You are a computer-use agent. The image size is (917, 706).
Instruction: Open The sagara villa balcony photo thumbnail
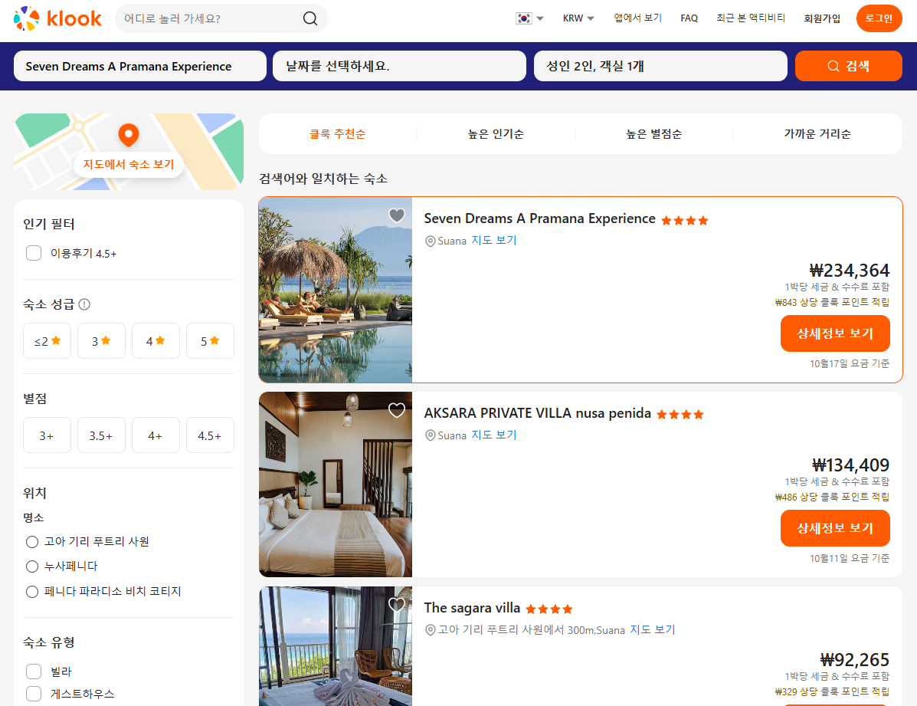click(336, 646)
